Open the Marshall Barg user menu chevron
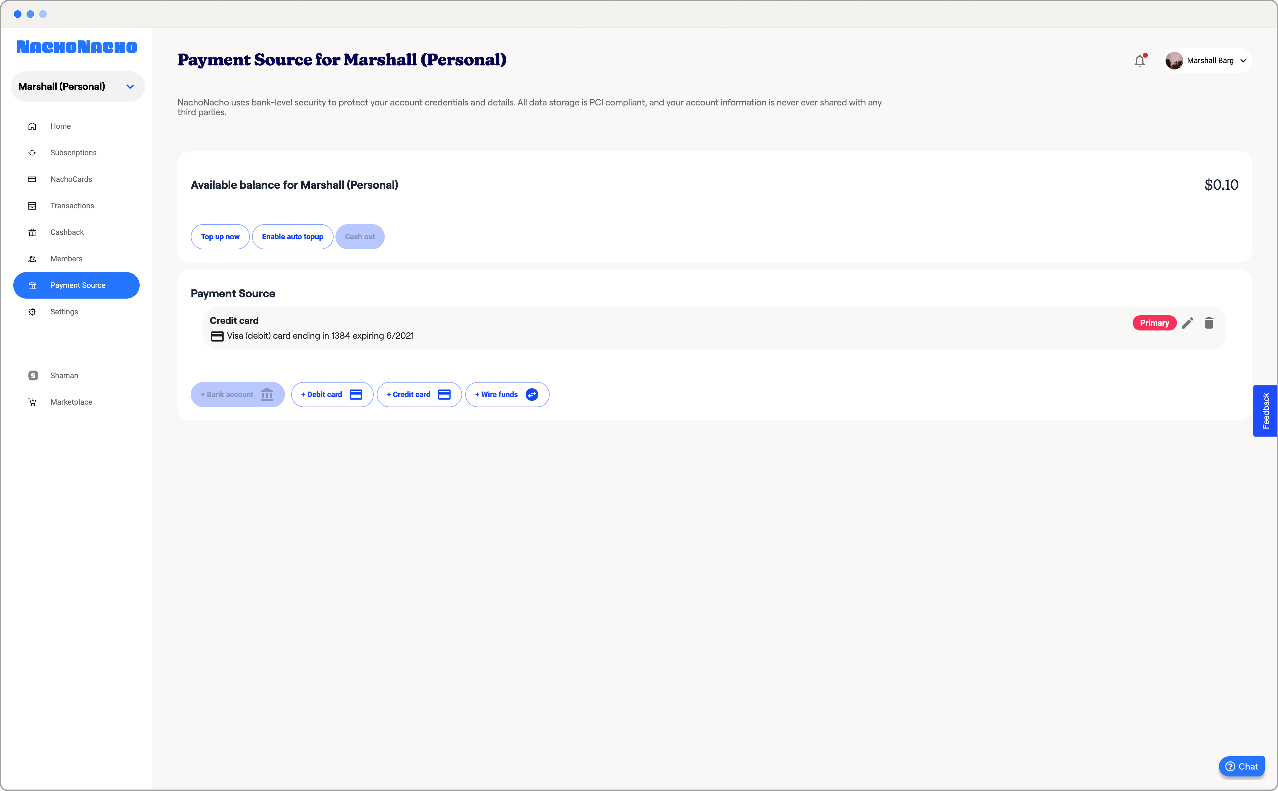 point(1243,61)
